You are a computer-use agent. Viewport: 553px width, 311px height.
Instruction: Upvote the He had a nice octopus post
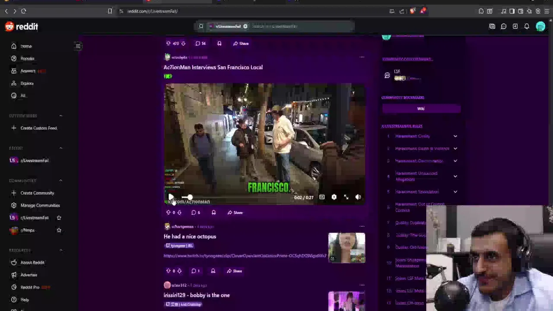point(168,271)
